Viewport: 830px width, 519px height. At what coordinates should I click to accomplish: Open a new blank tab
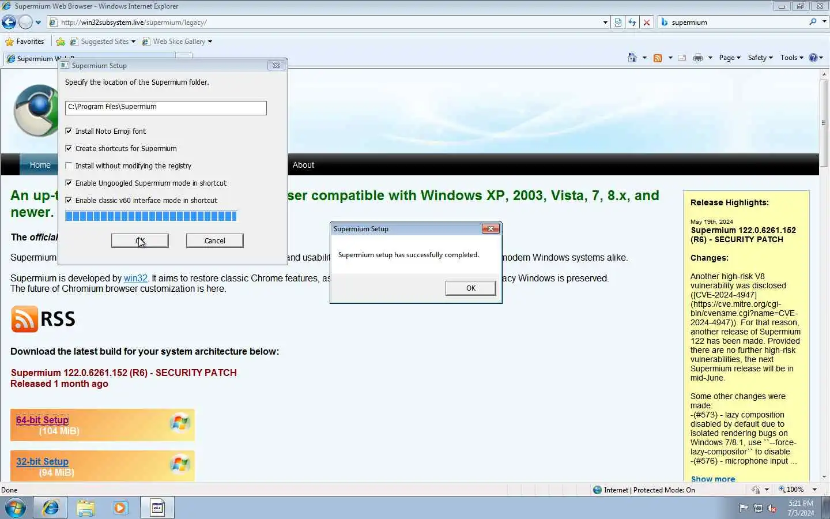(x=184, y=56)
